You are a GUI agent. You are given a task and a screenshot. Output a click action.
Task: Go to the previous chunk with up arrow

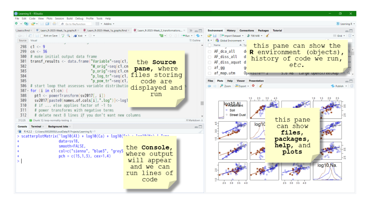(x=170, y=36)
